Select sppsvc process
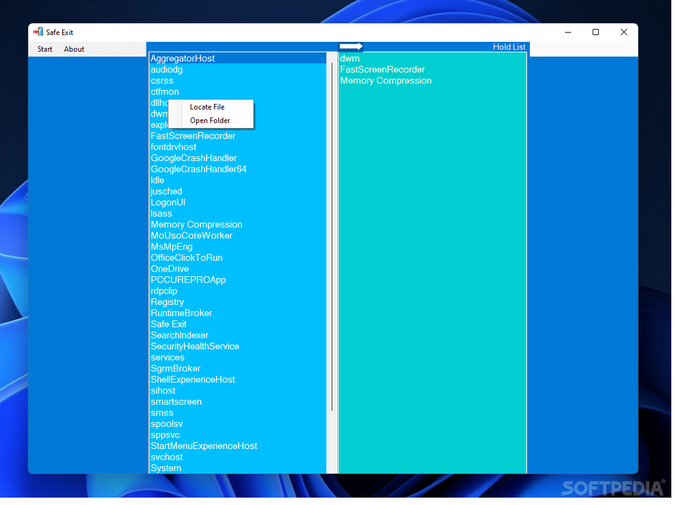 [x=239, y=435]
